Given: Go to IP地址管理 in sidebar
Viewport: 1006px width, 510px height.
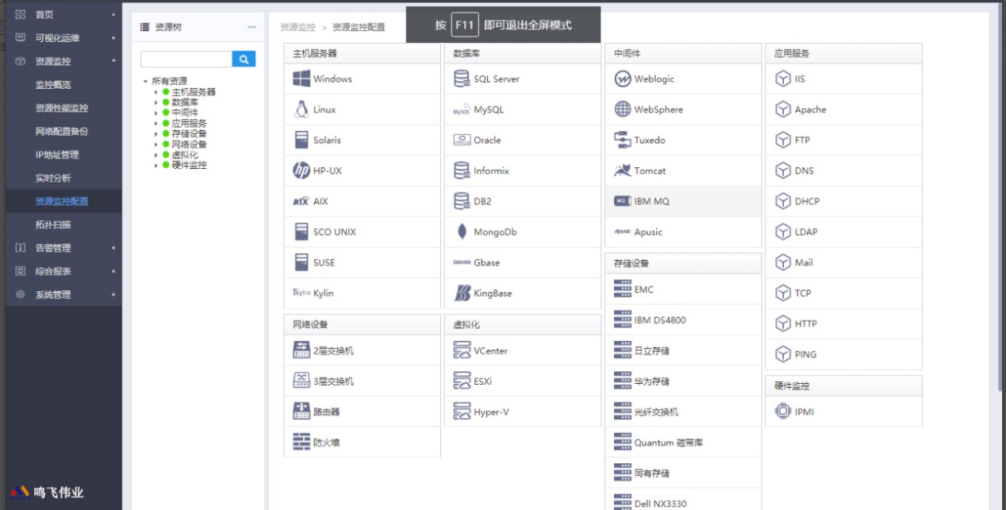Looking at the screenshot, I should tap(56, 155).
